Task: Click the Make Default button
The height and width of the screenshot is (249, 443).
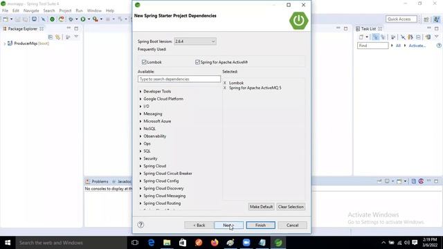Action: pyautogui.click(x=262, y=207)
